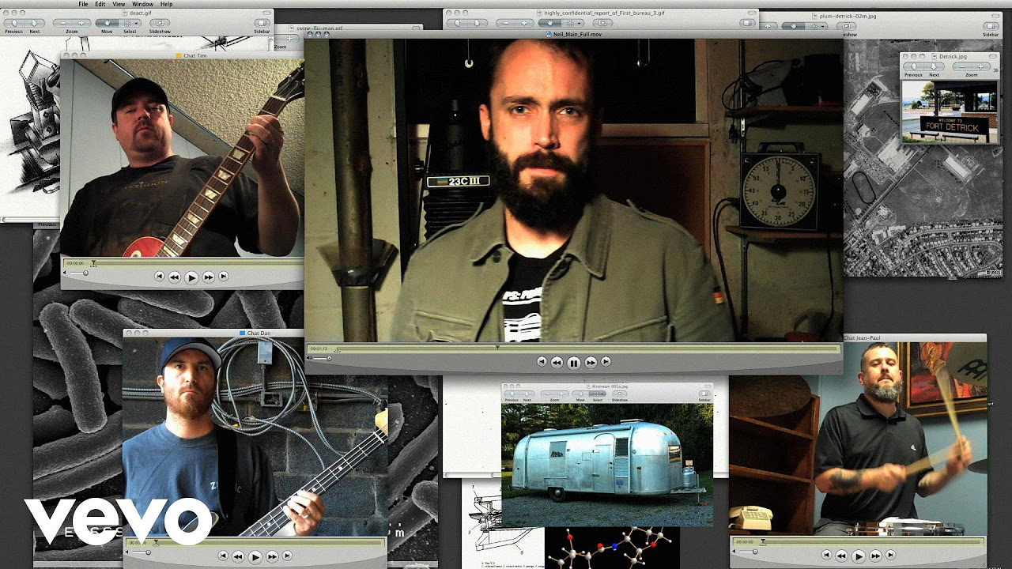
Task: Zoom in on Detrick.jpg image
Action: [980, 67]
